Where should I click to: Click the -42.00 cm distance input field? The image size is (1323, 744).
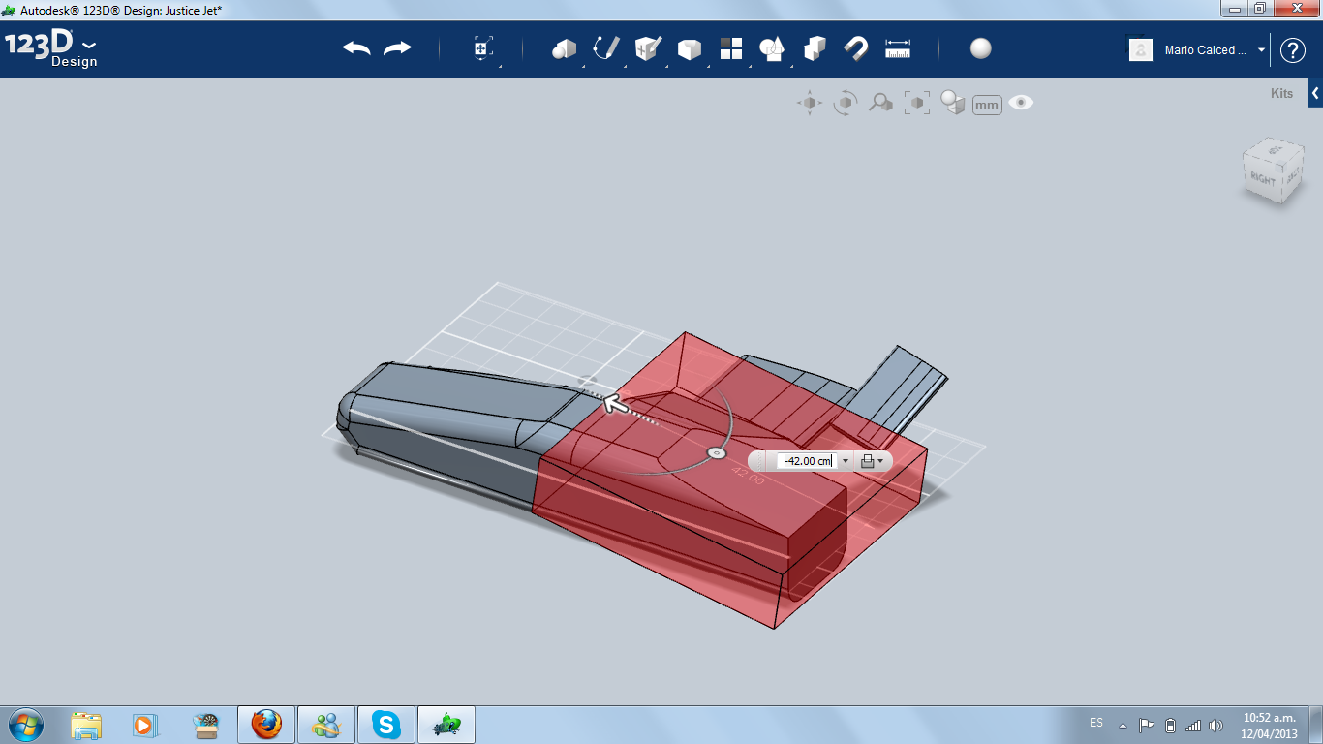point(805,462)
